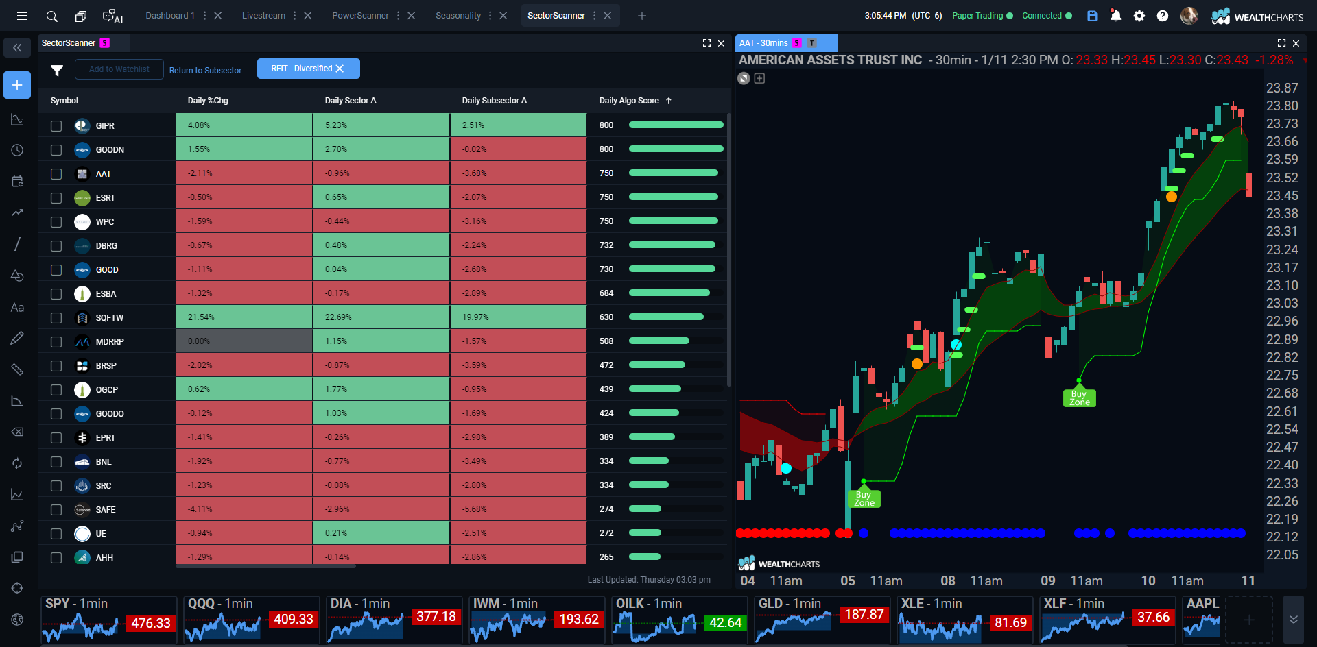The image size is (1317, 647).
Task: Click the duplicate windows icon in top bar
Action: tap(81, 16)
